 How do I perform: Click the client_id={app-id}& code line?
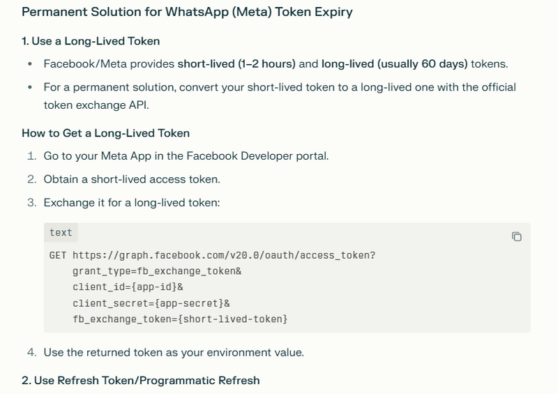tap(128, 287)
